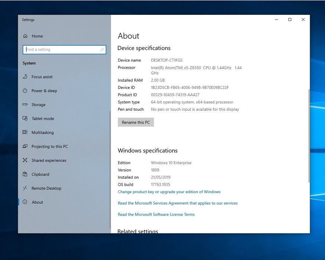This screenshot has width=325, height=260.
Task: Click OS build value 17763.1935
Action: tap(160, 185)
